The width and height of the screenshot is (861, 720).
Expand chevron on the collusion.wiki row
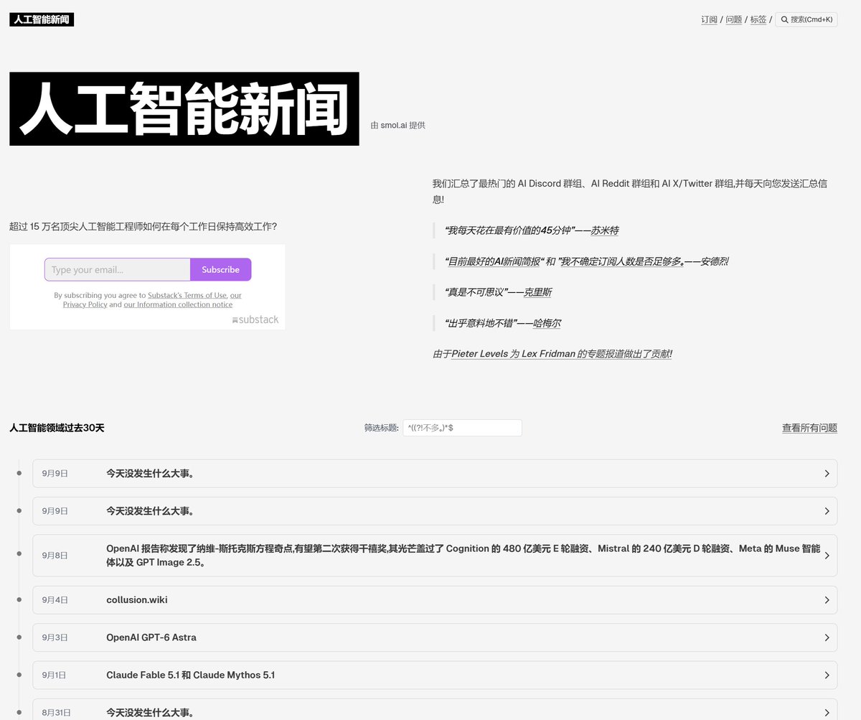tap(827, 600)
